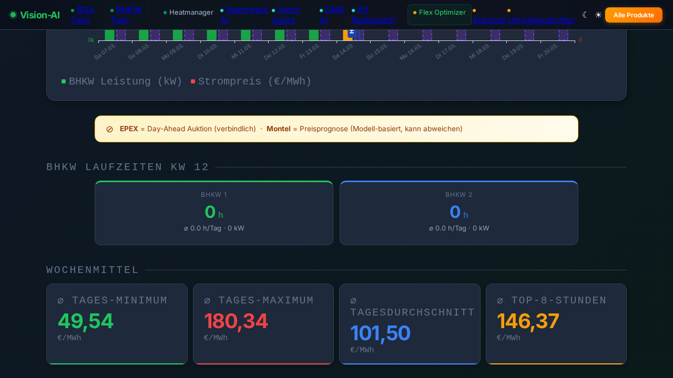Toggle the BHKW Leistung (kW) series
The width and height of the screenshot is (673, 378).
click(x=125, y=81)
